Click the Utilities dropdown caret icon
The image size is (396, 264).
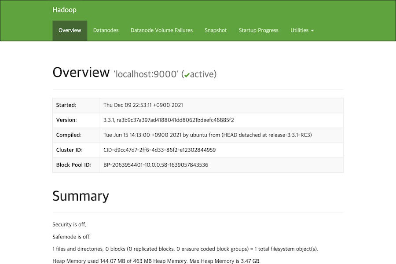pos(313,30)
